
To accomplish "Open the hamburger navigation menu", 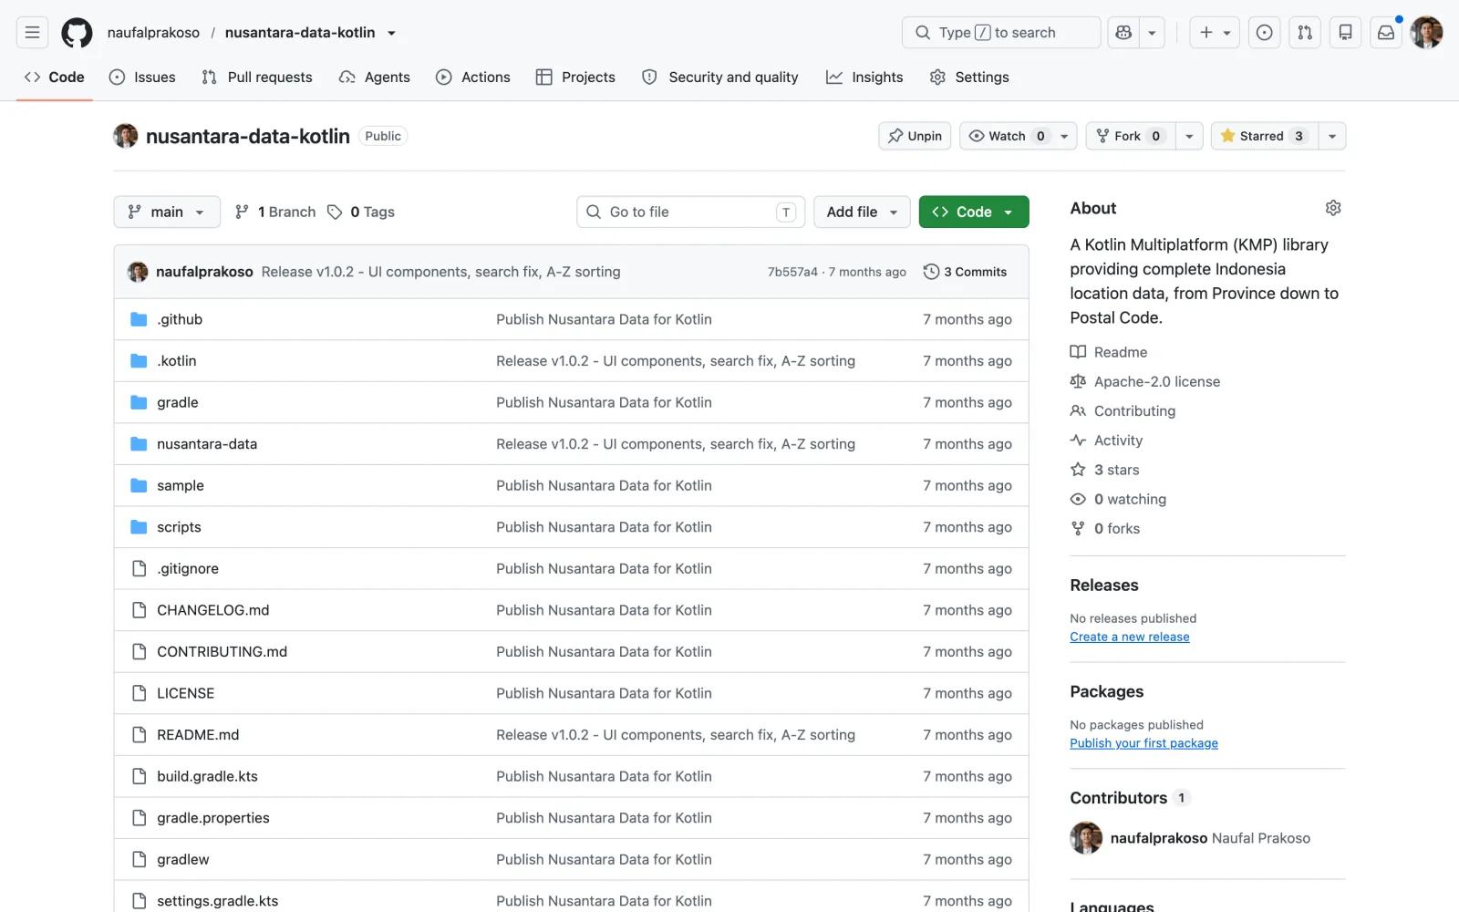I will pos(32,33).
